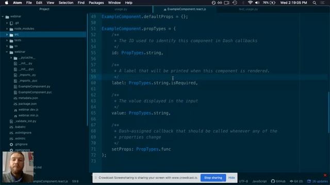The height and width of the screenshot is (185, 330).
Task: Click the tests folder icon
Action: coord(11,41)
